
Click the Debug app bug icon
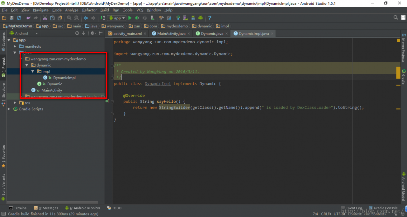[137, 18]
